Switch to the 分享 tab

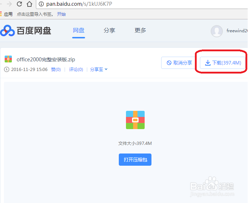(x=109, y=30)
